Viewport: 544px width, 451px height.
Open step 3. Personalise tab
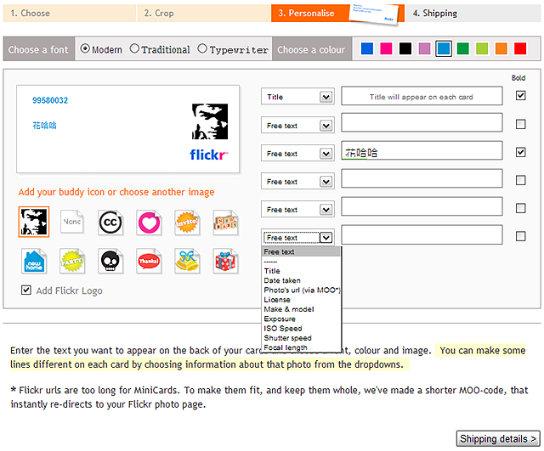(x=337, y=14)
